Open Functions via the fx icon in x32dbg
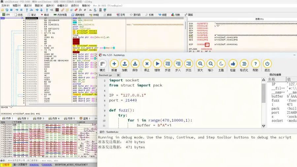 pyautogui.click(x=80, y=10)
